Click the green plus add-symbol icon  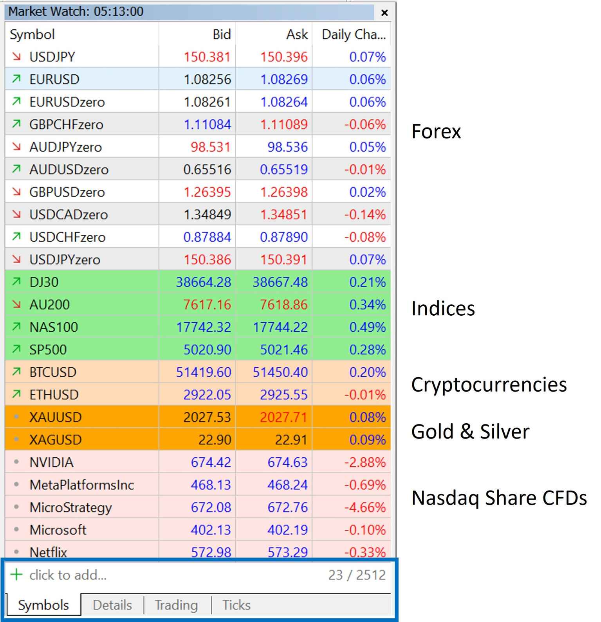tap(16, 575)
